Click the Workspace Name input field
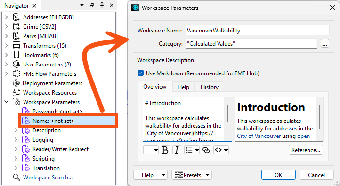 point(258,30)
